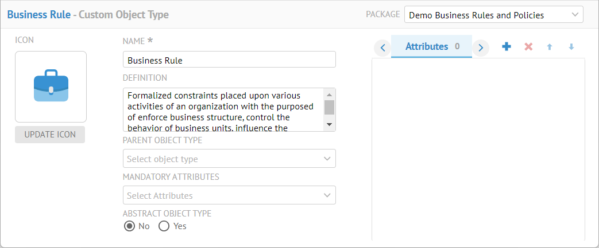Open the Package dropdown

click(493, 15)
